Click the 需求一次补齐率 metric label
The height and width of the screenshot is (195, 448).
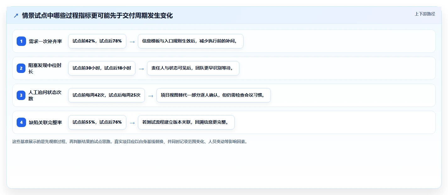pos(45,41)
